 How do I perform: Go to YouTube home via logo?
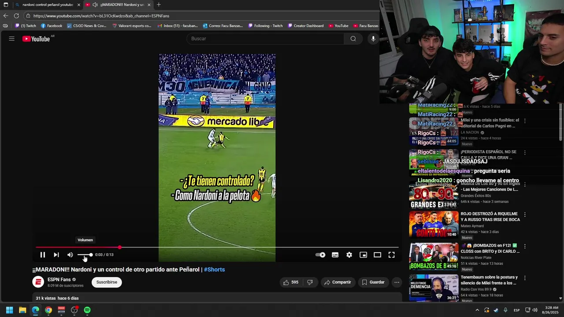pyautogui.click(x=36, y=39)
